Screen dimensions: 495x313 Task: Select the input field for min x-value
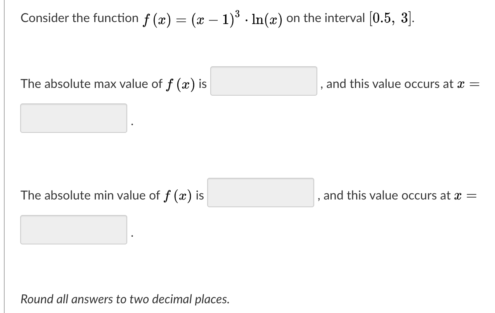click(74, 230)
